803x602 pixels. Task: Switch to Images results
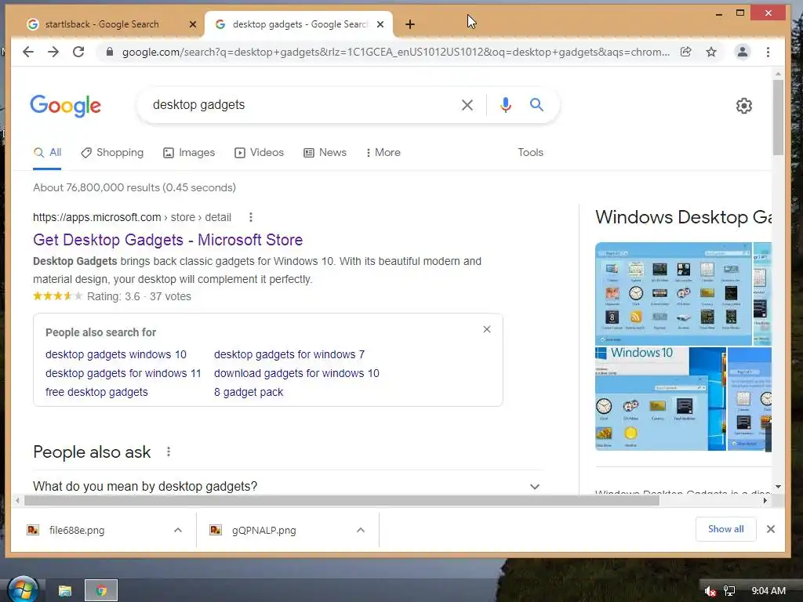[x=189, y=153]
